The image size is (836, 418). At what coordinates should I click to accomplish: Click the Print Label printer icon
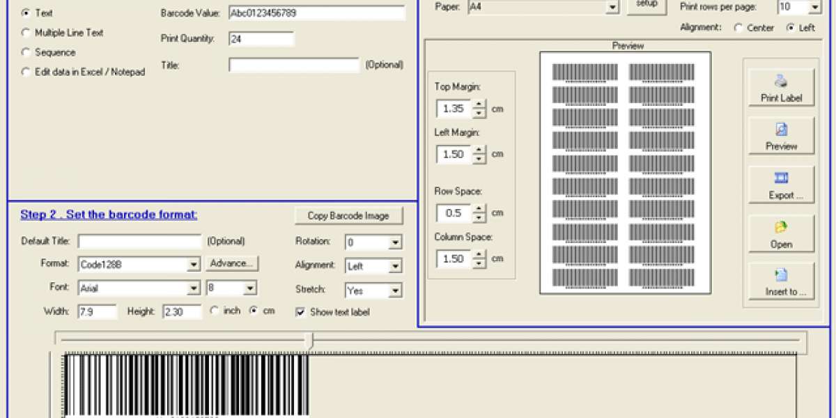pos(781,81)
